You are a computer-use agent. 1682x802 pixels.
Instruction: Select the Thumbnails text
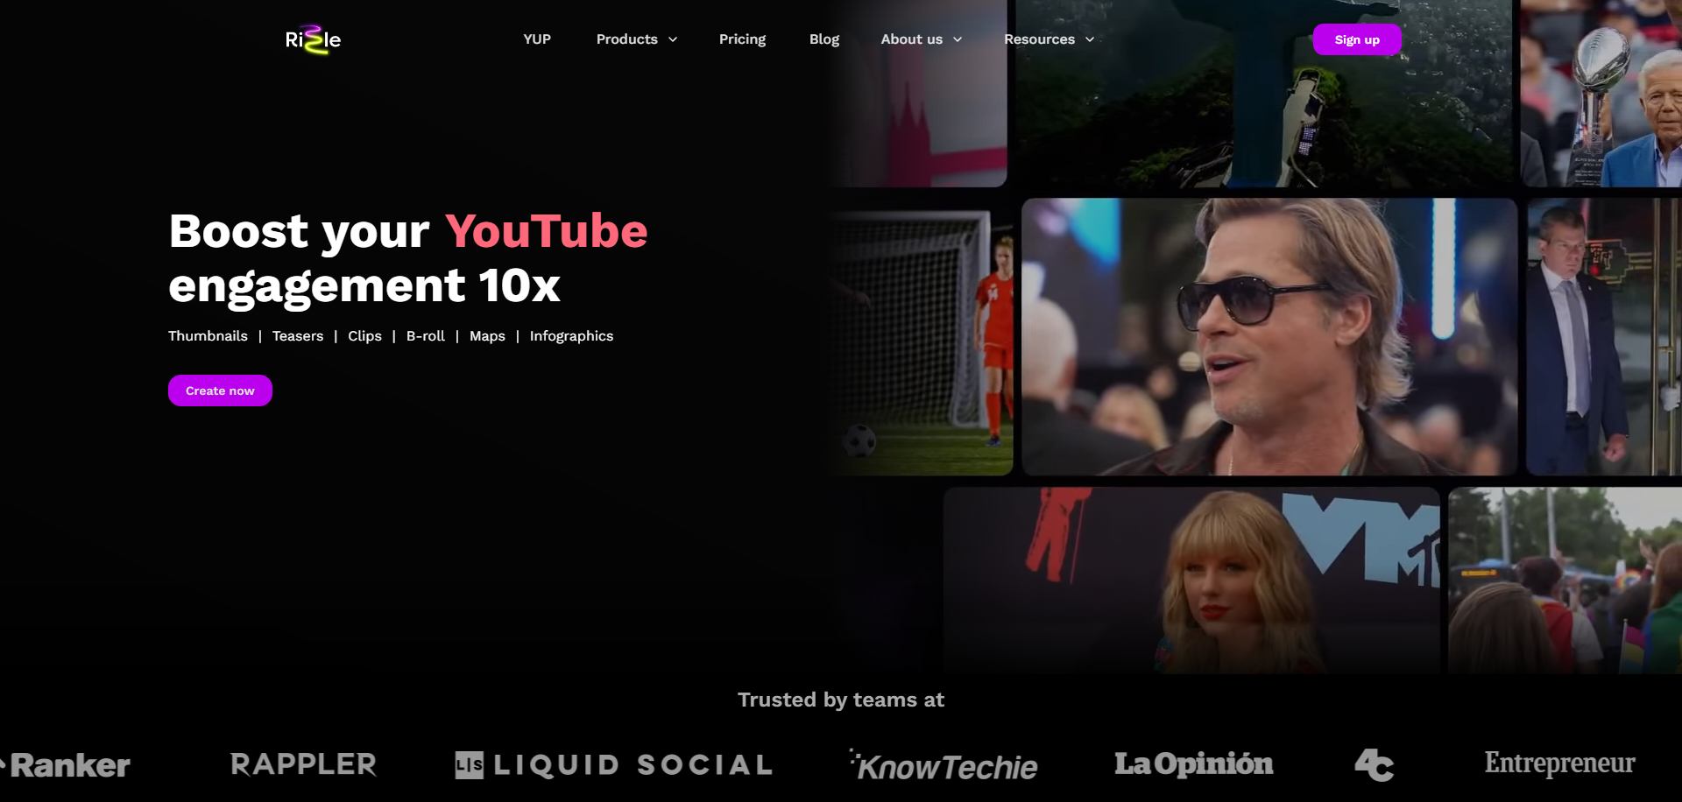click(x=208, y=336)
